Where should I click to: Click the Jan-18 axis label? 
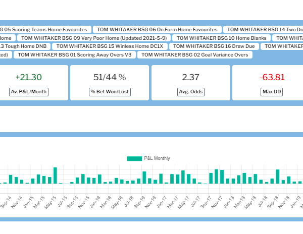tap(229, 202)
